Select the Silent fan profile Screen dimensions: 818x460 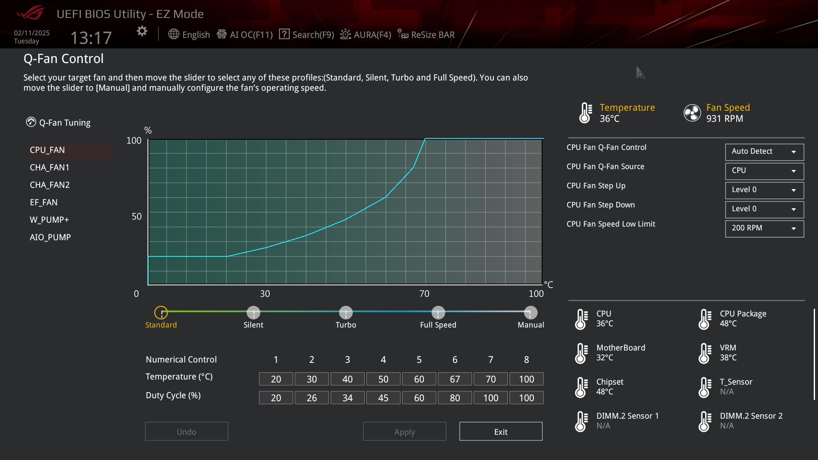pos(253,313)
